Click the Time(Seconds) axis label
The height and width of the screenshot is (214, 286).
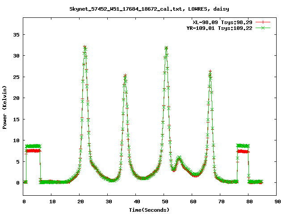(149, 210)
